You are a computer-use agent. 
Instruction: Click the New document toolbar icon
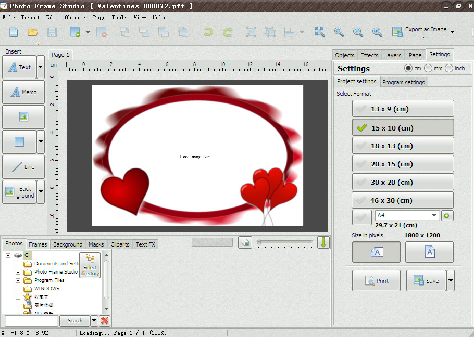pos(14,32)
